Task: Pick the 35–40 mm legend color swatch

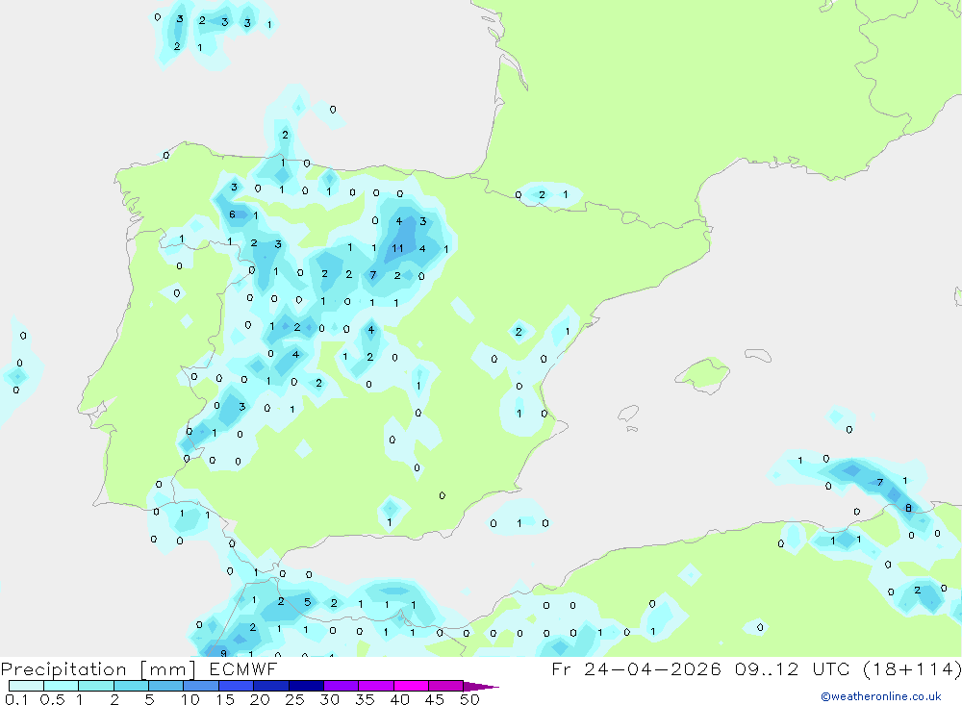Action: tap(376, 686)
